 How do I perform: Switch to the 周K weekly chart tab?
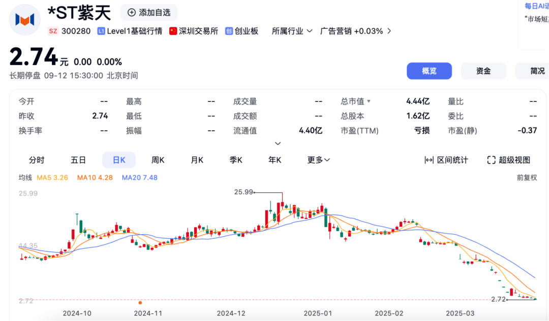(158, 160)
